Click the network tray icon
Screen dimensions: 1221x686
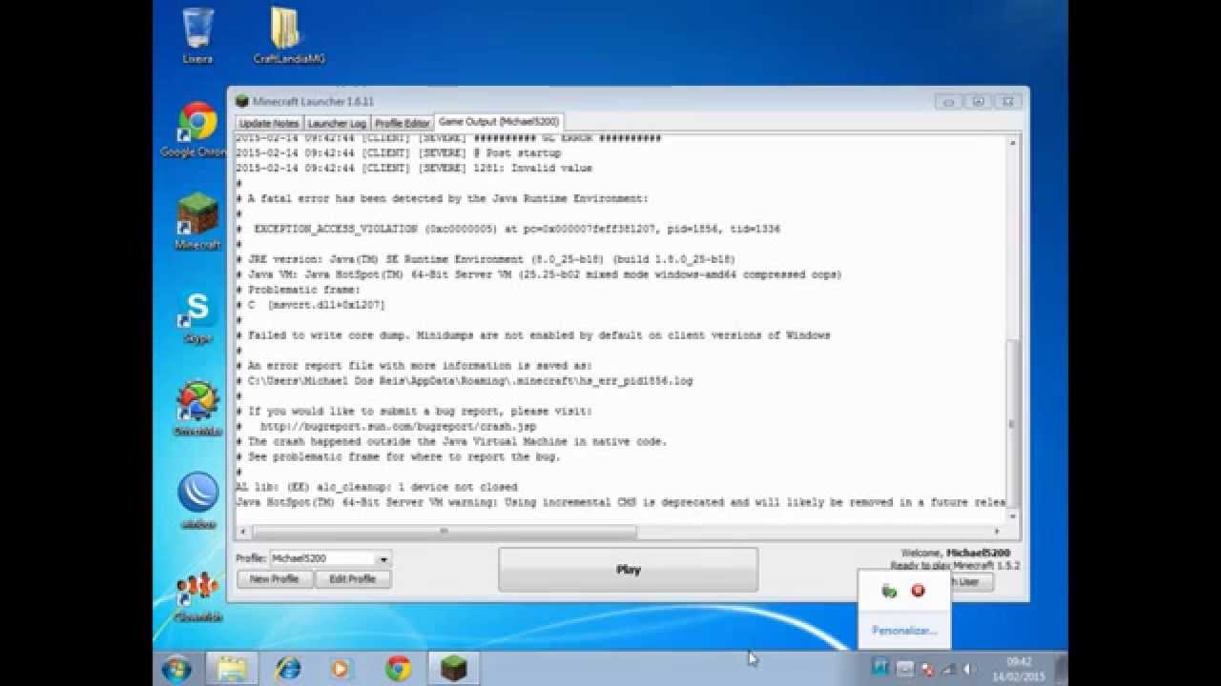click(948, 669)
